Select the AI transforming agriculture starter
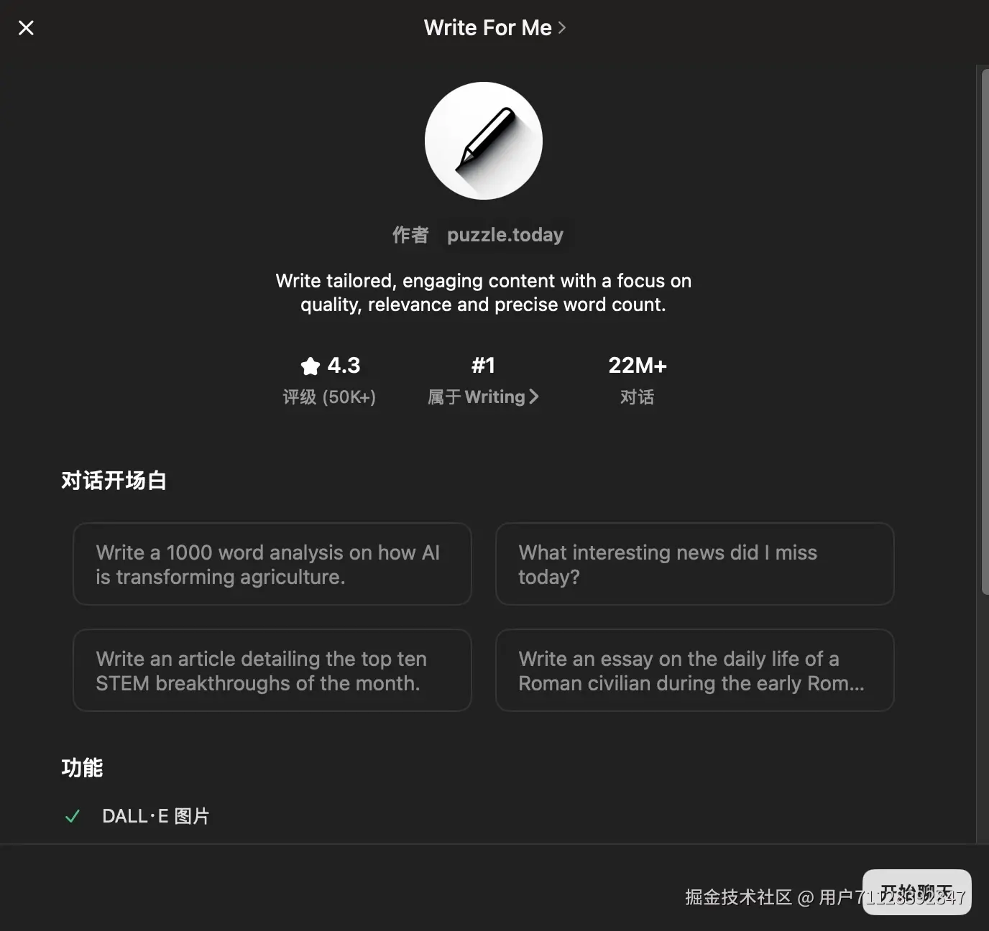989x931 pixels. 272,564
